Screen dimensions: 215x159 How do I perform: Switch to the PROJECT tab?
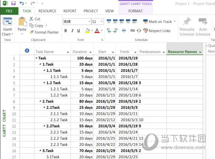(91, 11)
